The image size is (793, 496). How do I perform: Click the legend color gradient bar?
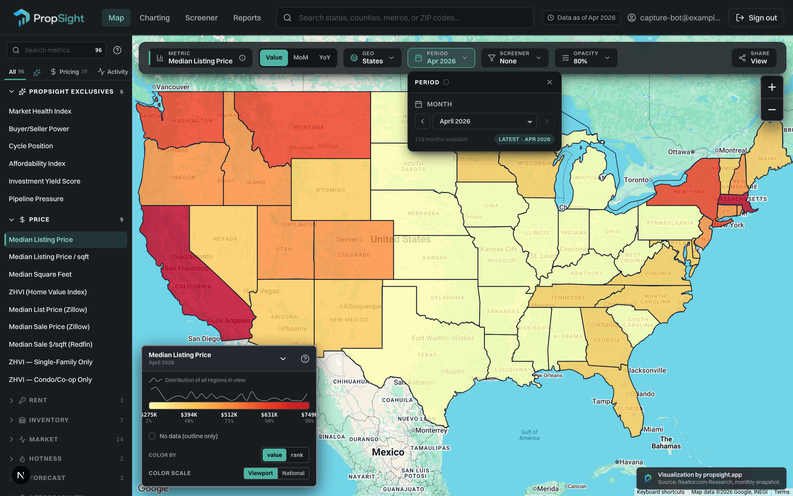229,405
